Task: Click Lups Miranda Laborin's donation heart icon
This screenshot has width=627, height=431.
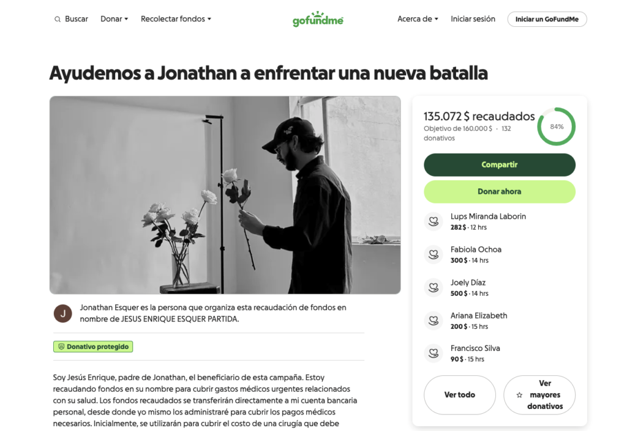Action: [x=434, y=221]
